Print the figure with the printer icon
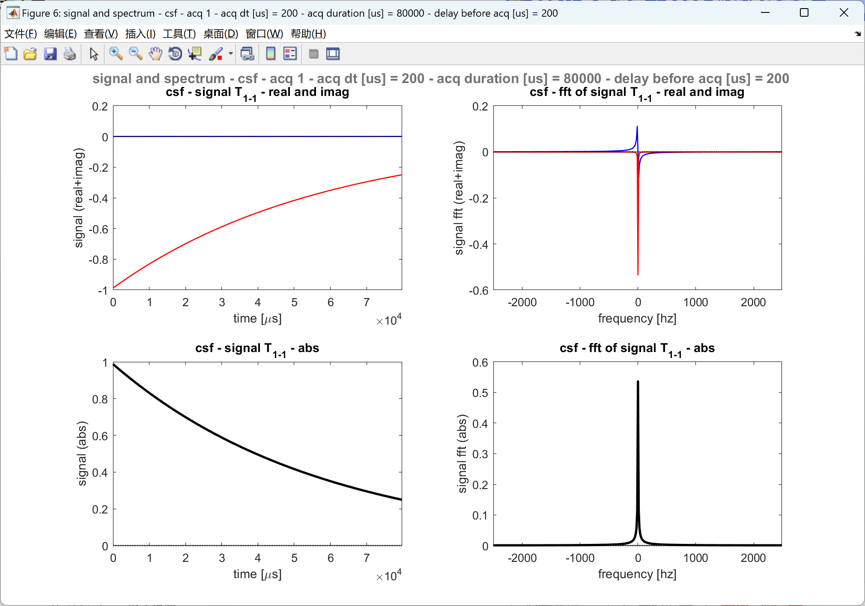The height and width of the screenshot is (606, 865). tap(70, 54)
